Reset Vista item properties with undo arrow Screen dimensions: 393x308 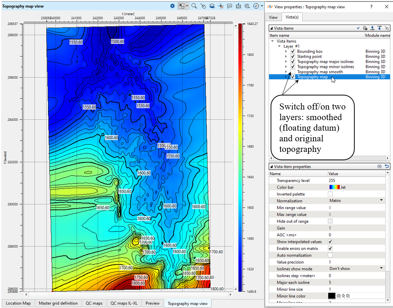click(x=387, y=166)
